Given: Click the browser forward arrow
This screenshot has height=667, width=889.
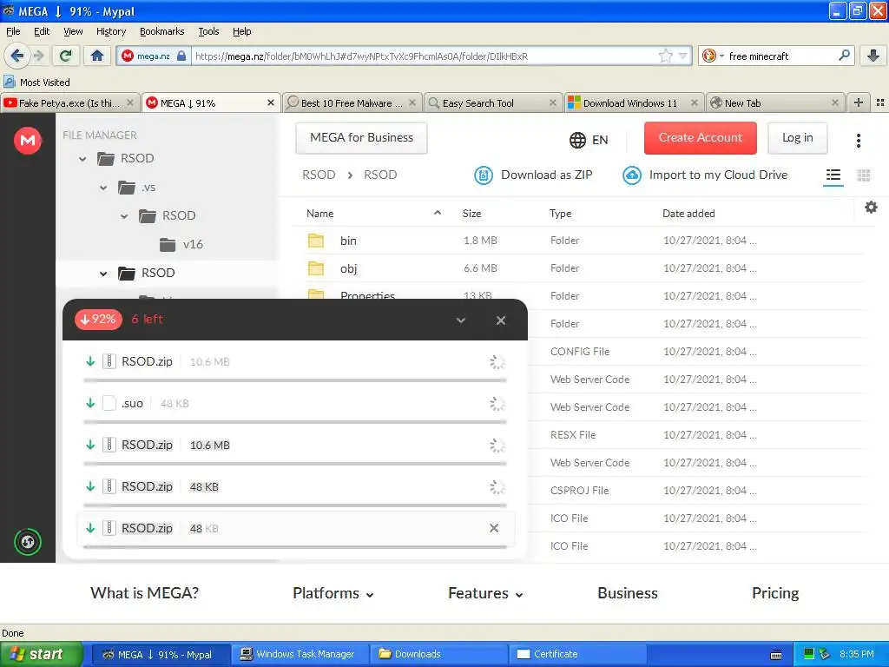Looking at the screenshot, I should pyautogui.click(x=38, y=56).
